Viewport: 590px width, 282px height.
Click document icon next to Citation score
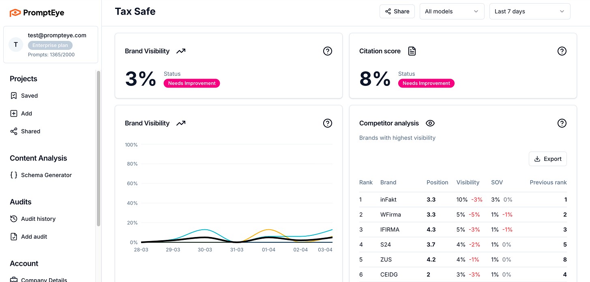412,51
